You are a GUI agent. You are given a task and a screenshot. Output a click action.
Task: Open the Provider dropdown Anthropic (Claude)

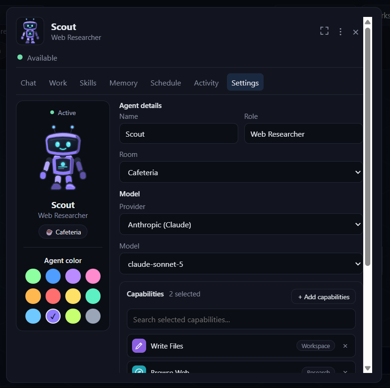coord(241,225)
